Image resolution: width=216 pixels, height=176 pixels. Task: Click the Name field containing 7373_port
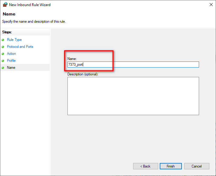[133, 65]
